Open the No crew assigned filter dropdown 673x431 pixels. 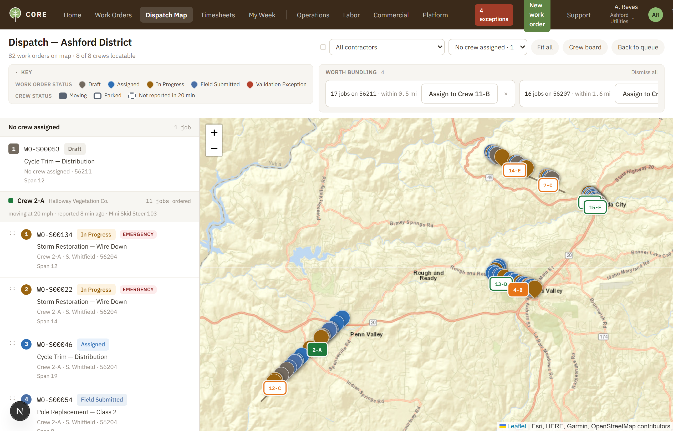pyautogui.click(x=488, y=47)
